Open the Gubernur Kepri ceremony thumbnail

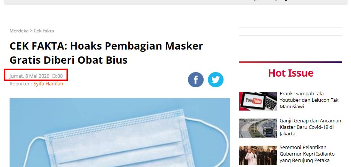(x=258, y=155)
